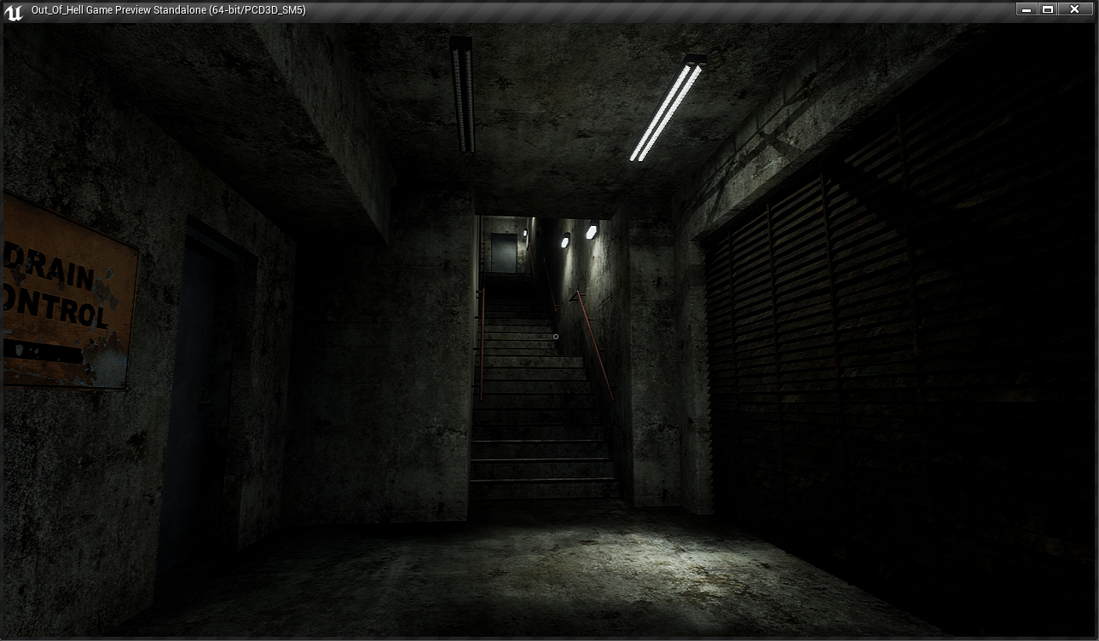Click the unlit fluorescent ceiling light fixture
The height and width of the screenshot is (641, 1099).
coord(463,94)
